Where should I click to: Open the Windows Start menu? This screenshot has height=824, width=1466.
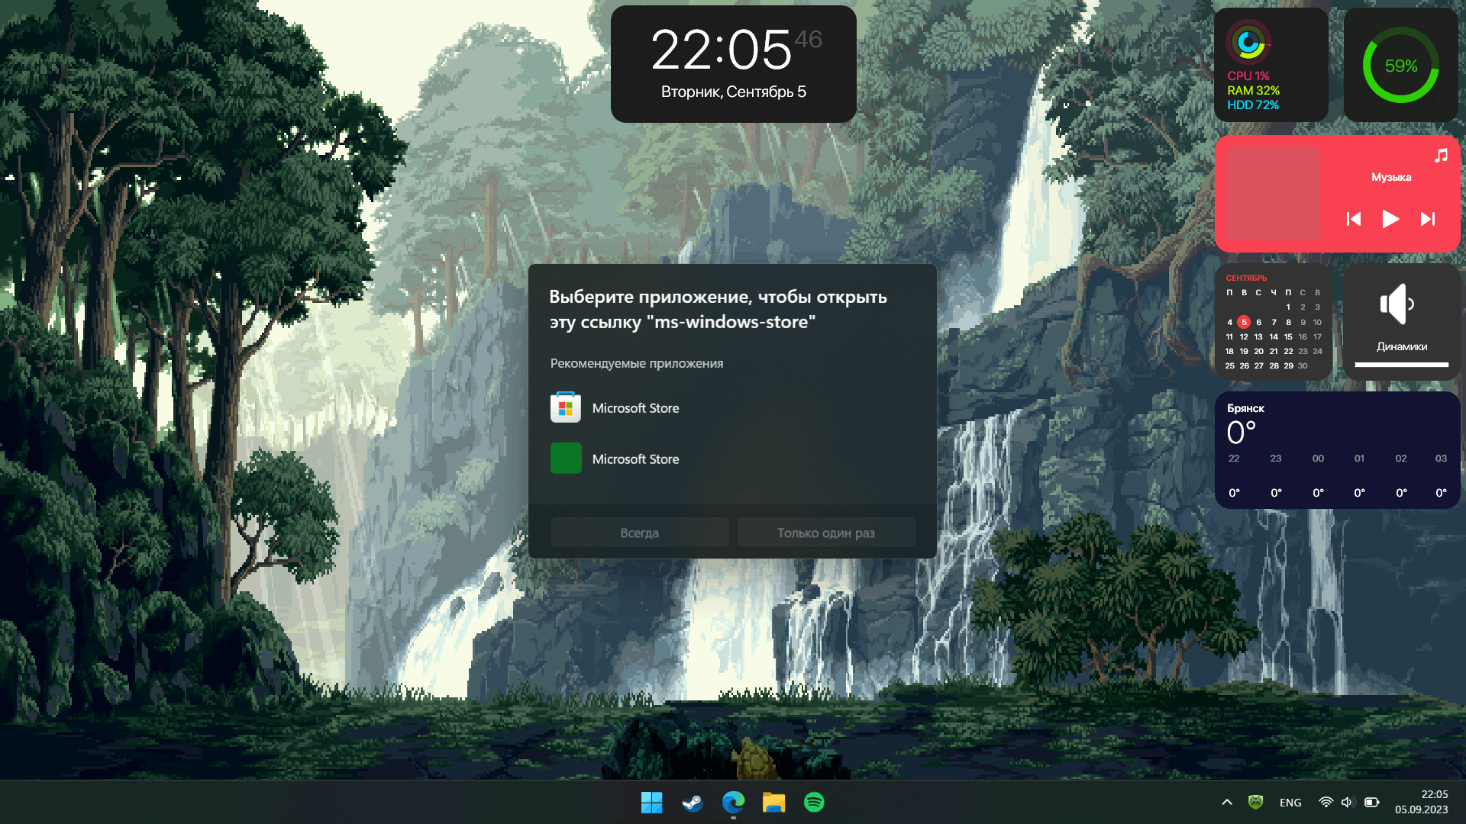tap(651, 802)
